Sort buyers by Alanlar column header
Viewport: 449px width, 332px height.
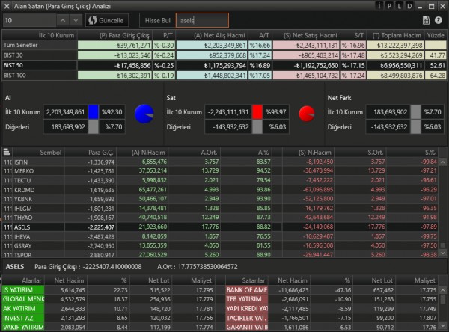[x=23, y=280]
